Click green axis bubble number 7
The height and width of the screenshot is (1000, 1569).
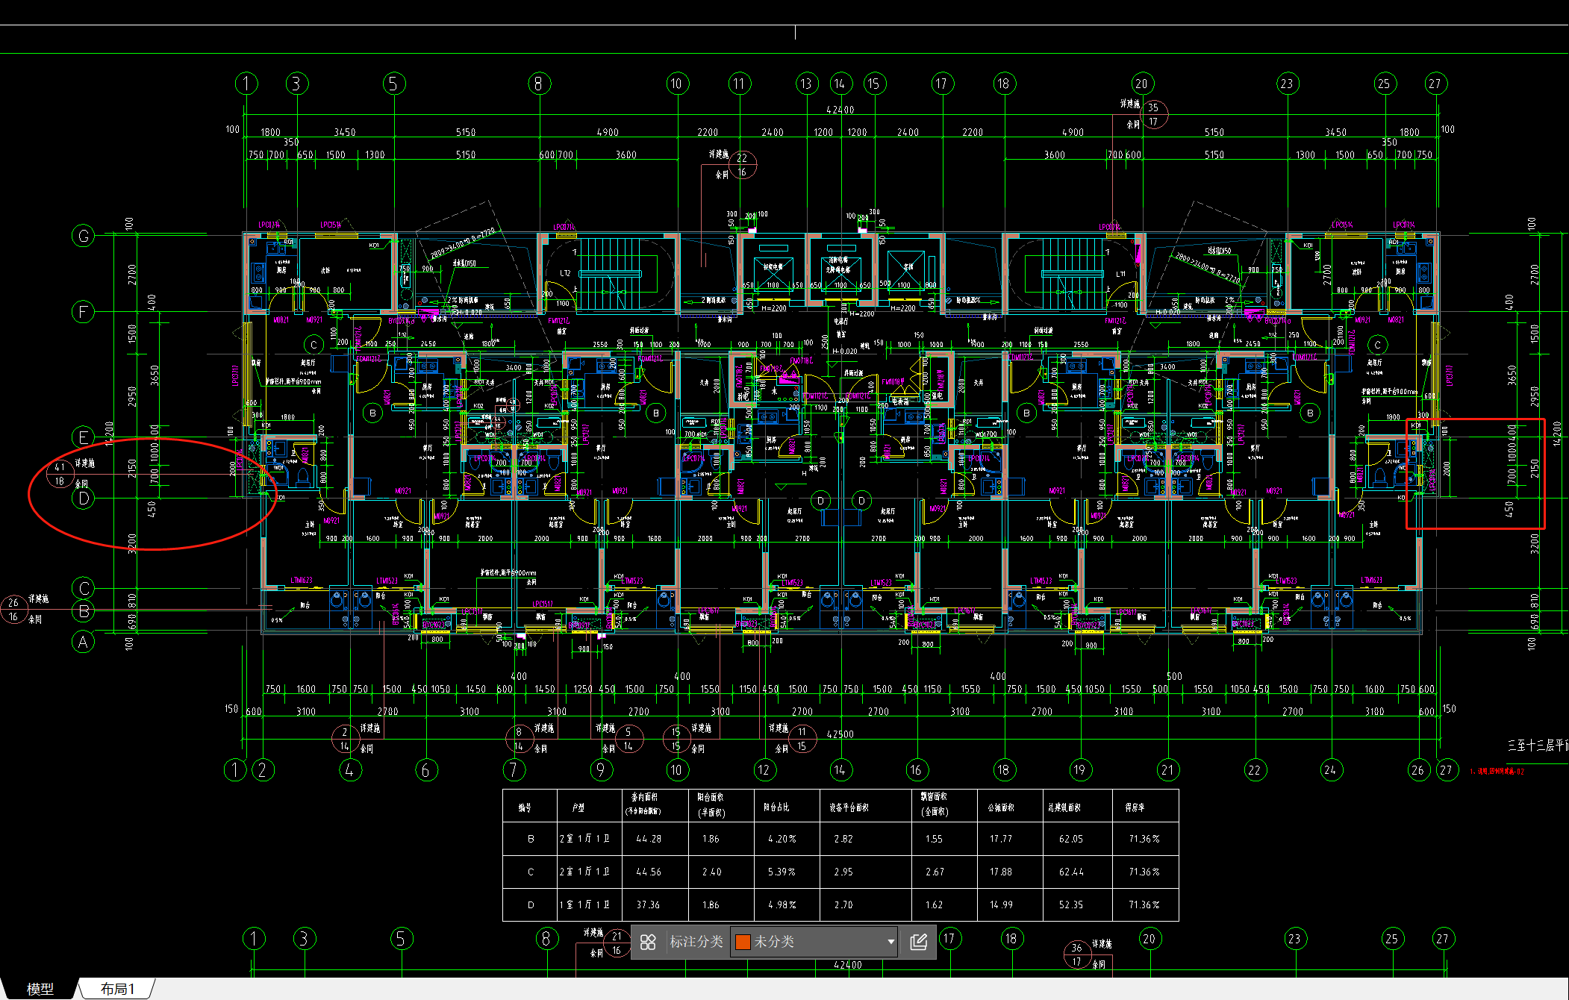(x=514, y=770)
